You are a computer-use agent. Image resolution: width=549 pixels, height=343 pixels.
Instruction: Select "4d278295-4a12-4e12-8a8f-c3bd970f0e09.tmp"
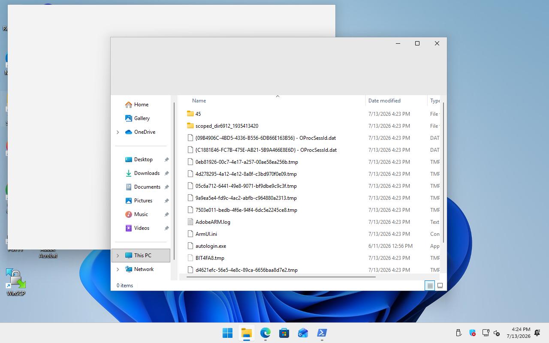tap(246, 174)
